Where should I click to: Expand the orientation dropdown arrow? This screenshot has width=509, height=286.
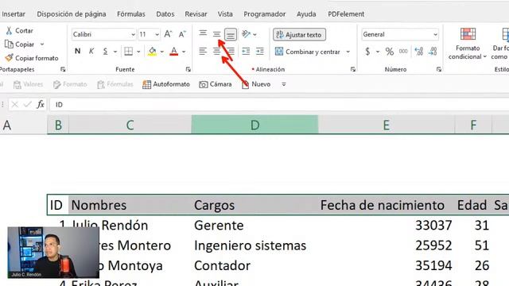[254, 34]
